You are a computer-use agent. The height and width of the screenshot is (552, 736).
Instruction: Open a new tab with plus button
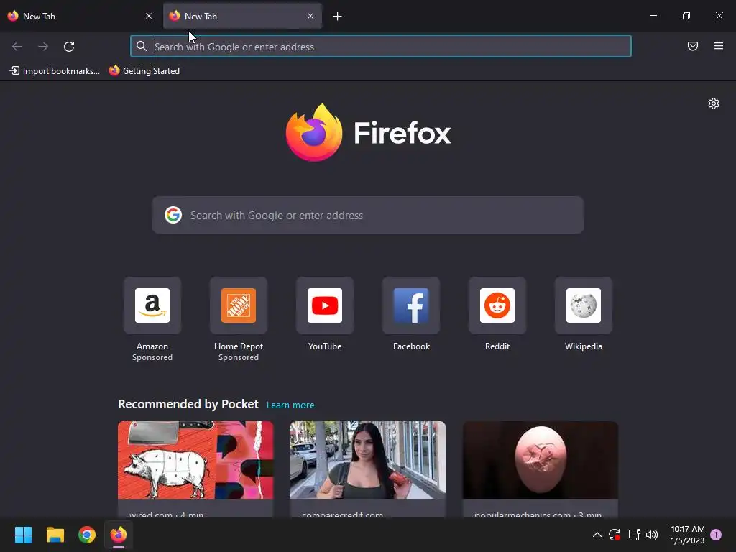pos(338,17)
